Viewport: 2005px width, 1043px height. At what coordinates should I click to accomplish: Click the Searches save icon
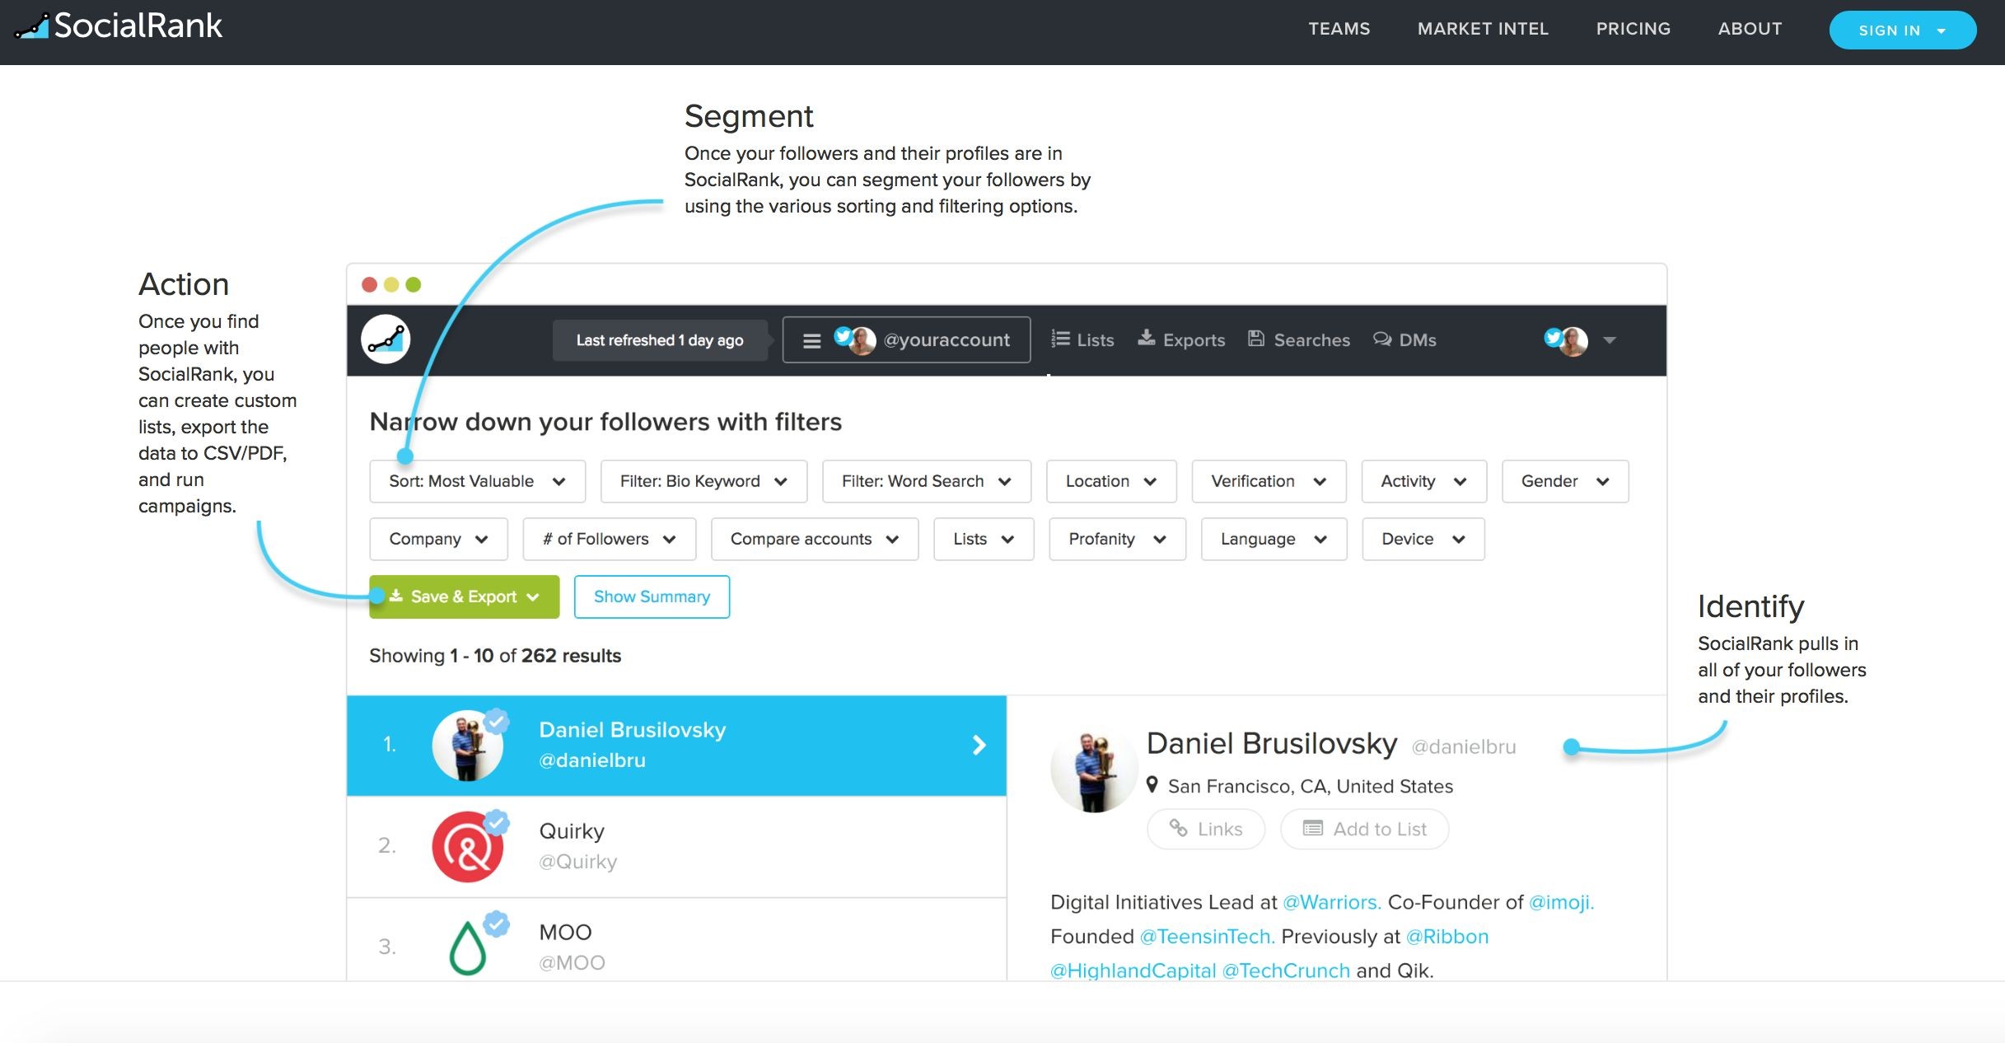click(1255, 338)
